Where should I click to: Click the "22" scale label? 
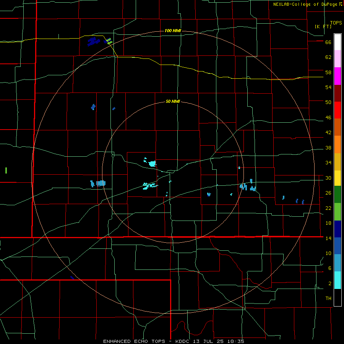[x=328, y=208]
